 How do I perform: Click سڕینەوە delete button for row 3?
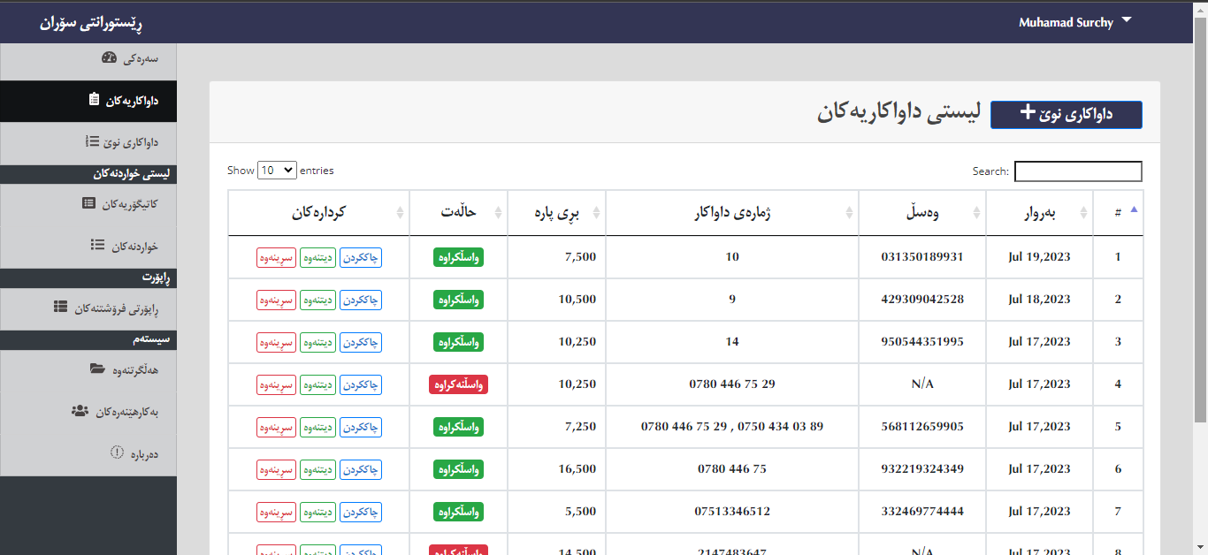click(276, 342)
